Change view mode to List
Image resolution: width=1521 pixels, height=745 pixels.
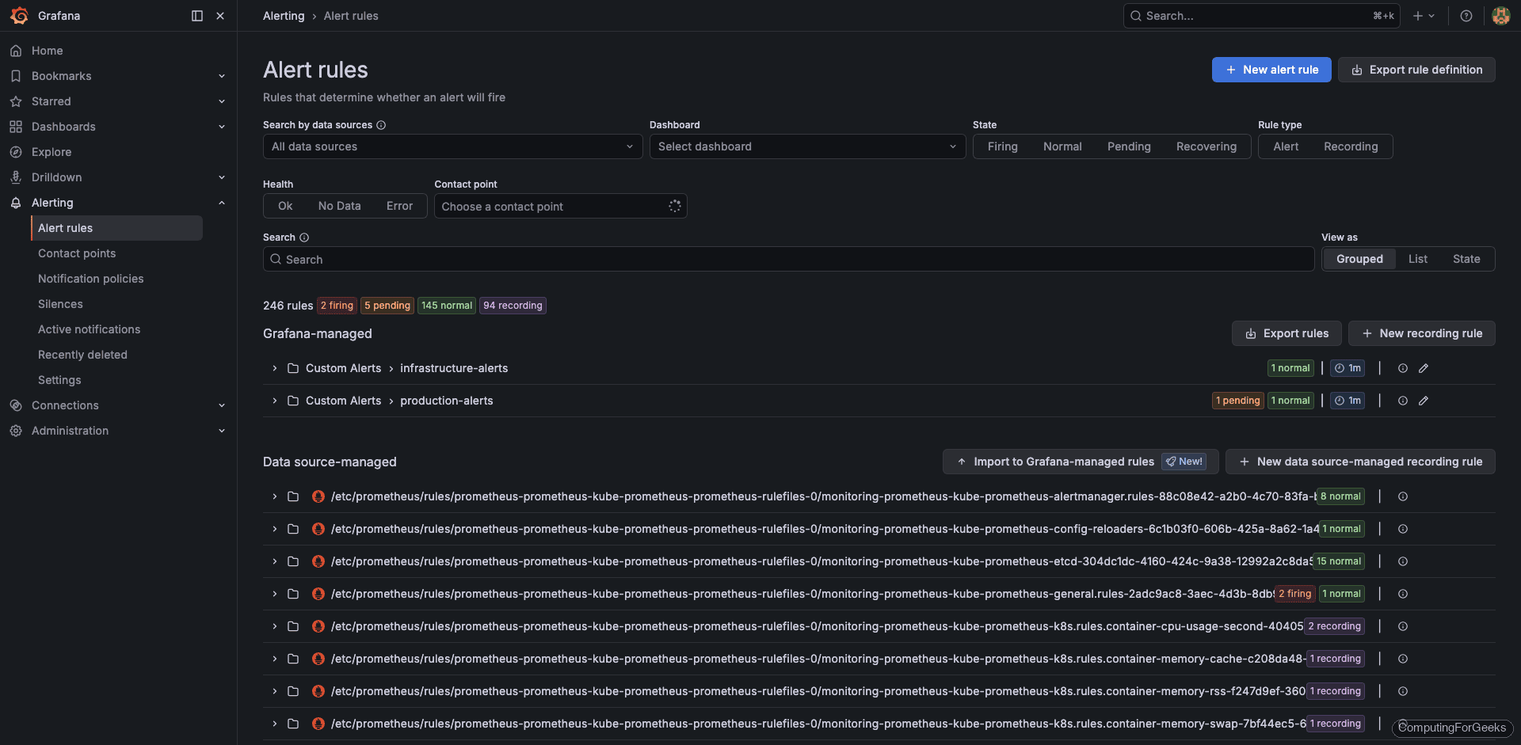[1418, 259]
